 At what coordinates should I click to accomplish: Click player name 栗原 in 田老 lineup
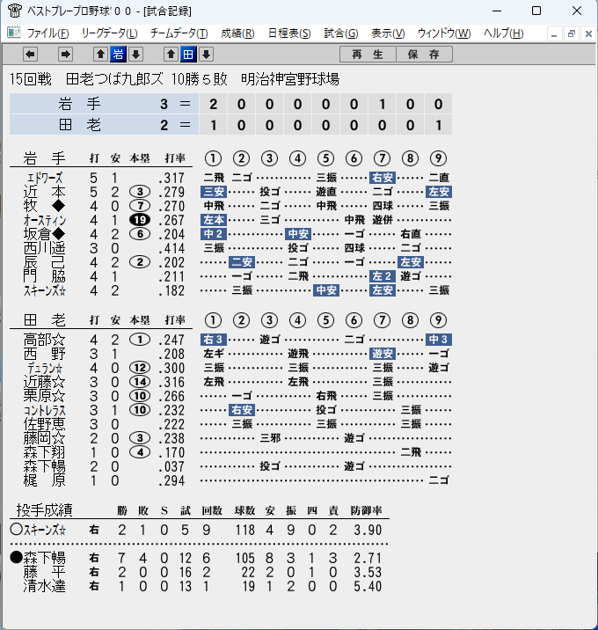coord(45,396)
